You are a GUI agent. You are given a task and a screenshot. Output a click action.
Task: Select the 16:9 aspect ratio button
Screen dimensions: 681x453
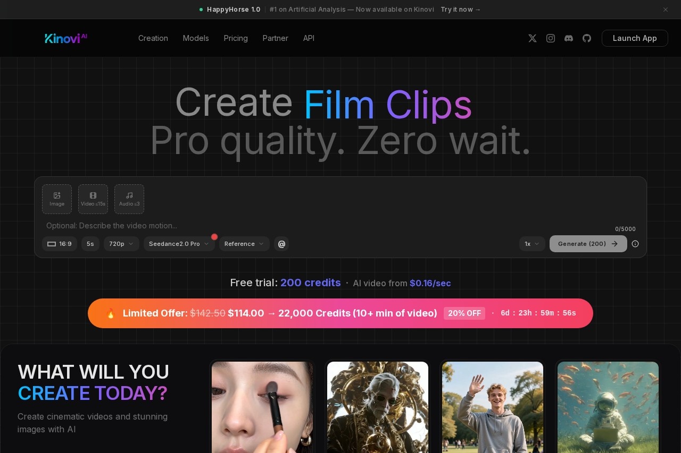[x=60, y=244]
